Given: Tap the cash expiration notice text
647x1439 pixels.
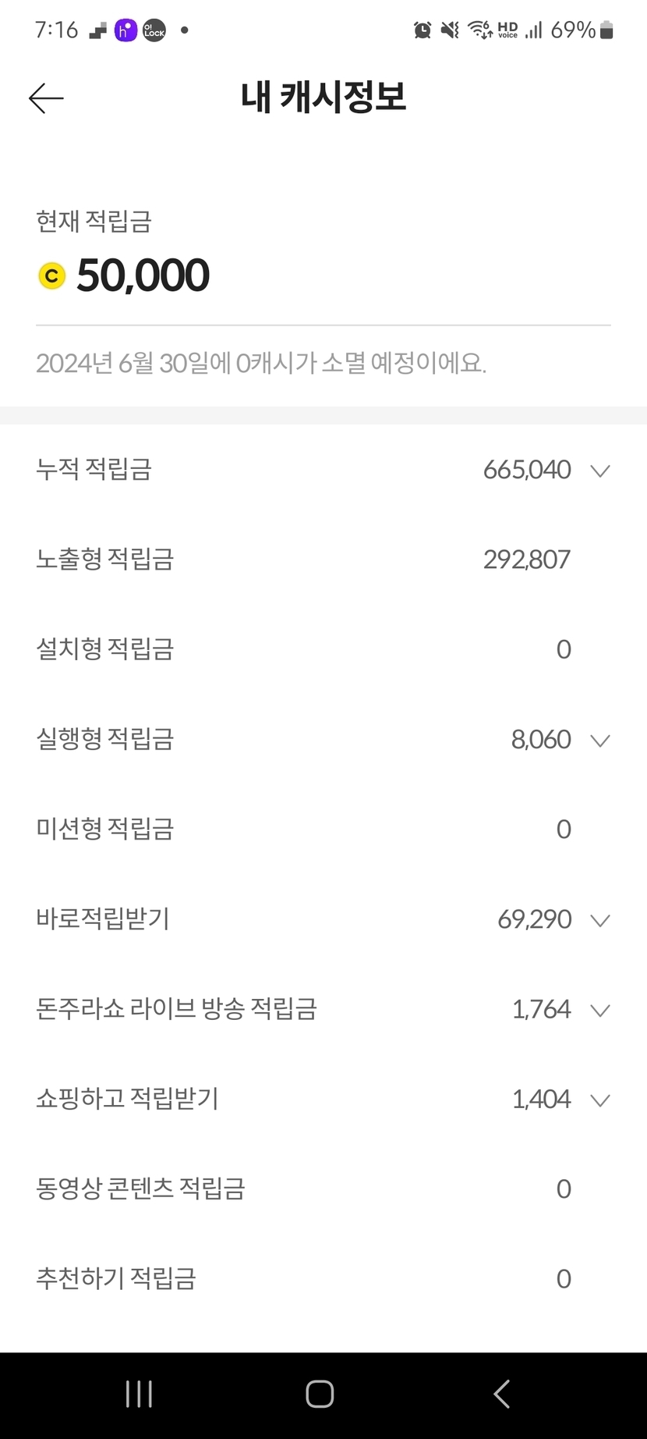Looking at the screenshot, I should coord(261,364).
